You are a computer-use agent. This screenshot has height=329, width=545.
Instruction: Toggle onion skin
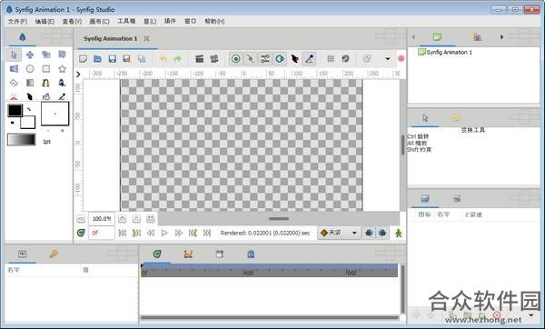pyautogui.click(x=367, y=59)
